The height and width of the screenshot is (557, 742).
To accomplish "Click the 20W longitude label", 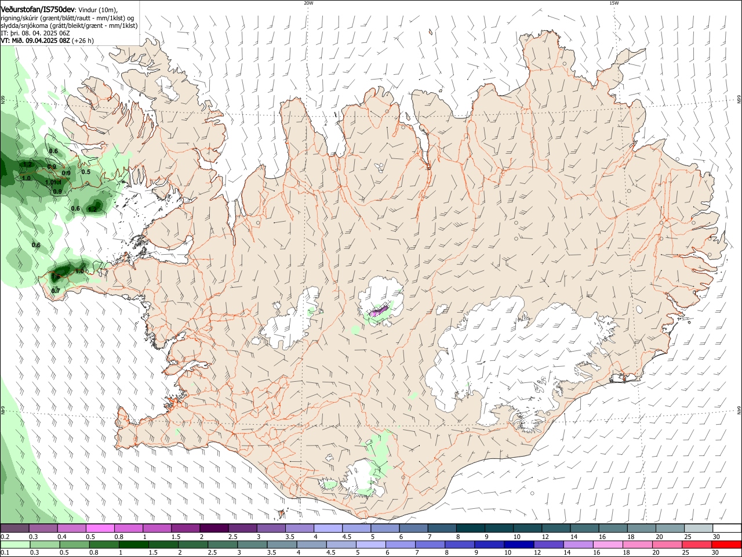I will (x=308, y=3).
